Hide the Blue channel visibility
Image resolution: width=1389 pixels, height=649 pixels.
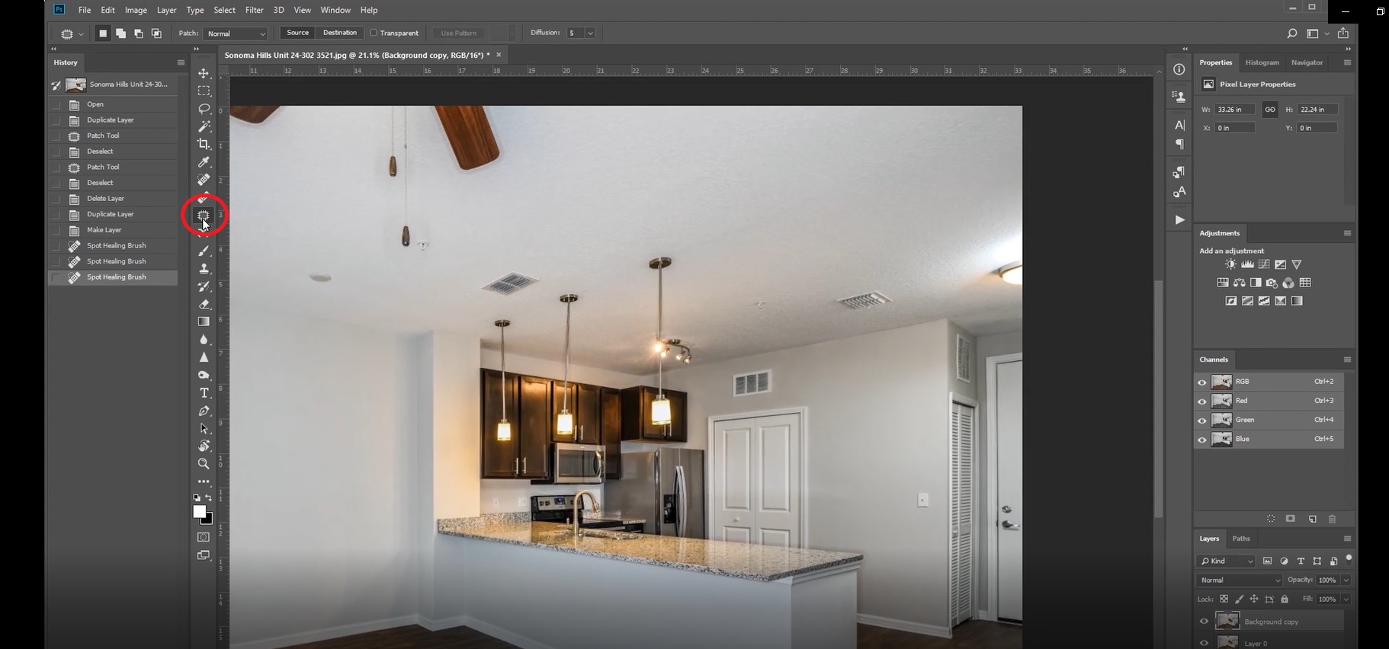tap(1202, 440)
